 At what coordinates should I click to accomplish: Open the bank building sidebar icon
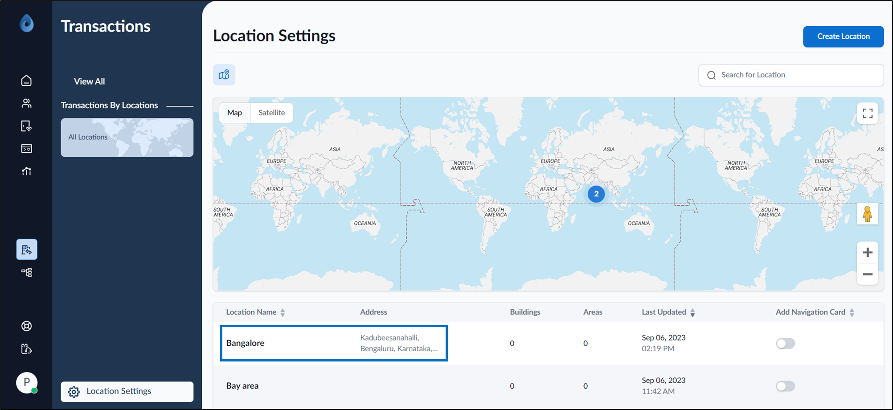coord(26,171)
